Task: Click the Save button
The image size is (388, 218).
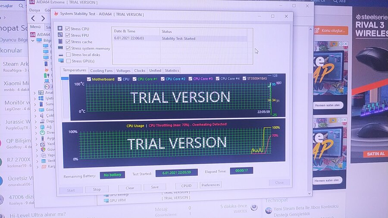Action: (x=155, y=187)
